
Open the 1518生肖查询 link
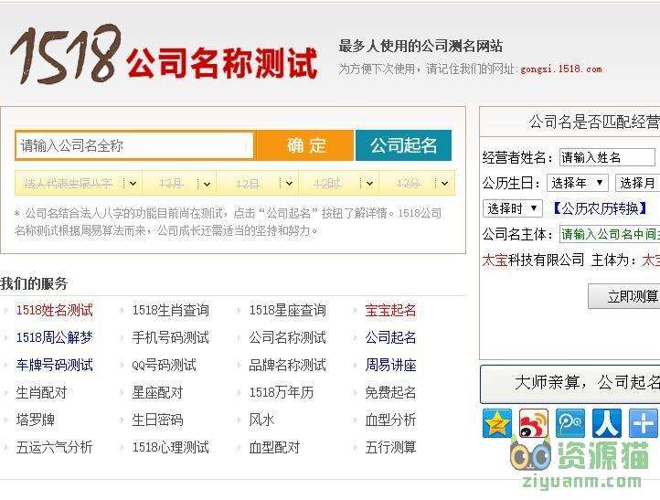(x=170, y=311)
